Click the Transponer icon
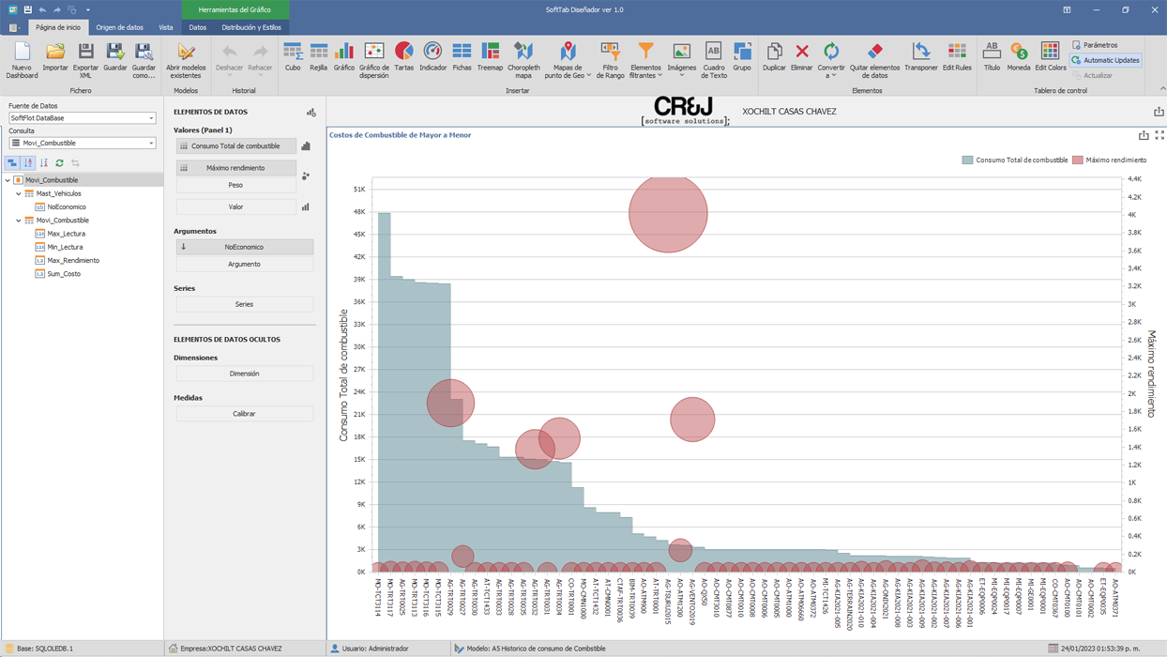 (920, 56)
